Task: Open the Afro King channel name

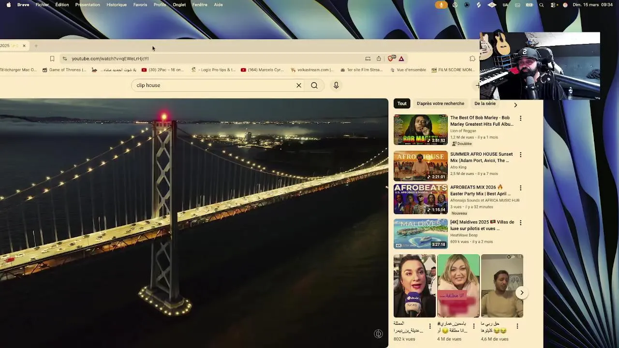Action: tap(459, 167)
